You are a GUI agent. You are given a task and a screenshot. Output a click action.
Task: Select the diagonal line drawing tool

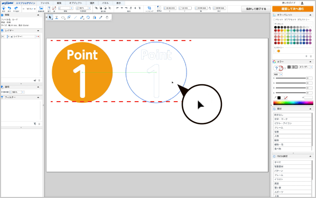click(76, 17)
